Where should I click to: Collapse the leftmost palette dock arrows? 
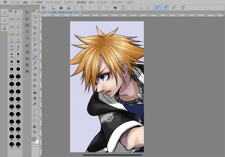[2, 7]
